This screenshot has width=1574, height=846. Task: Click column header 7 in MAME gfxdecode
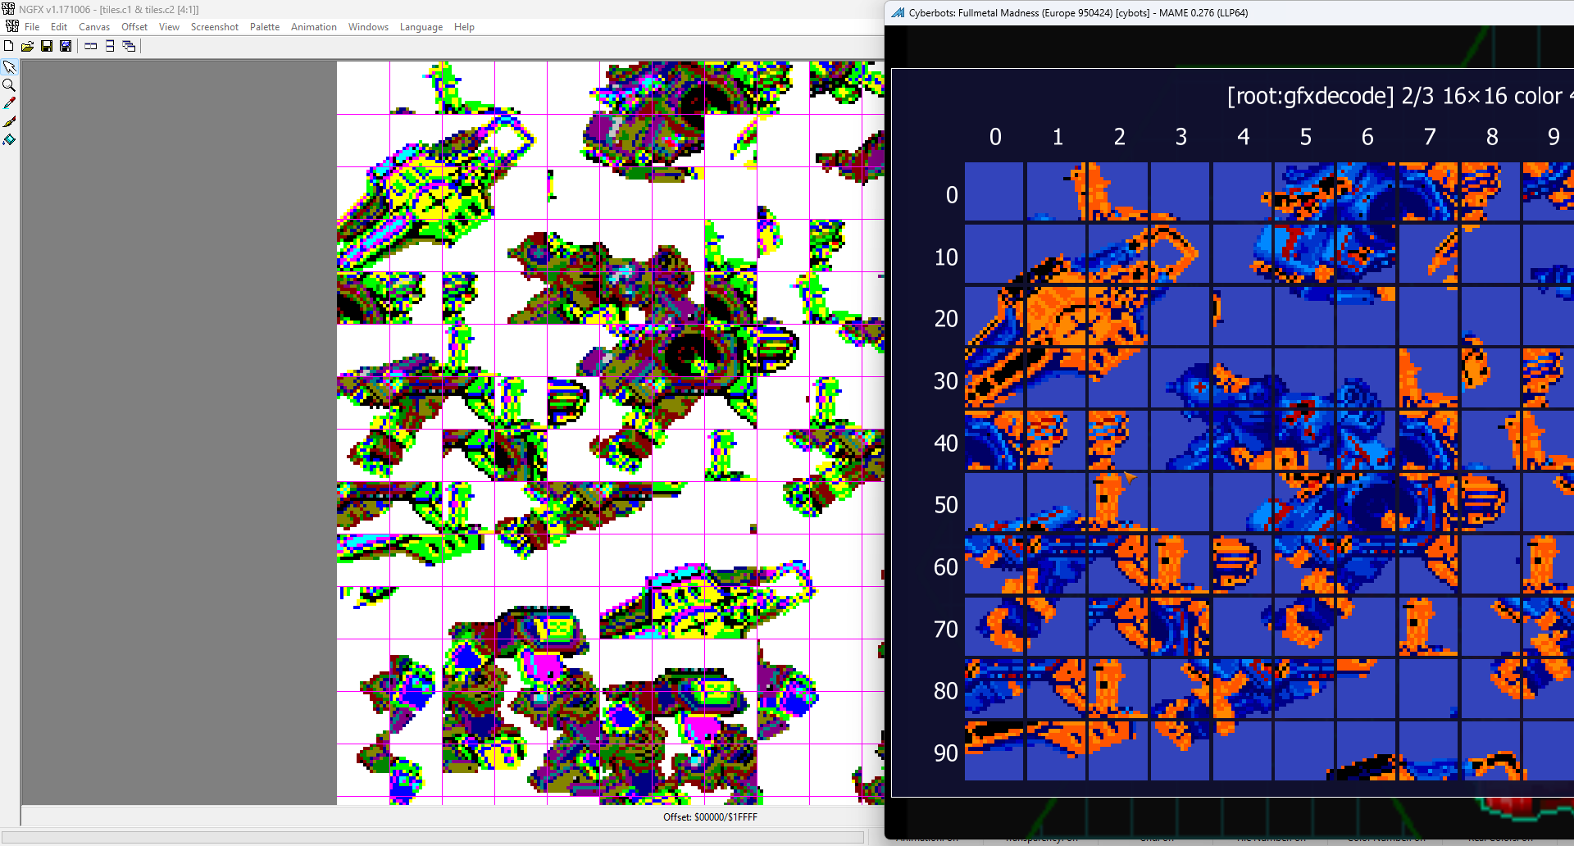pos(1430,137)
